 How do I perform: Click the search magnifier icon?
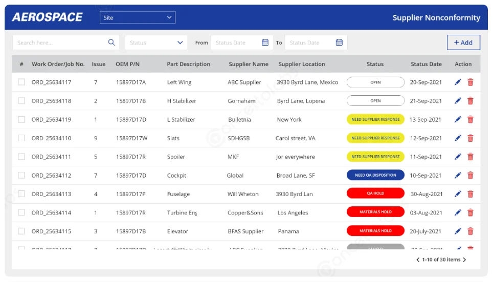[111, 42]
